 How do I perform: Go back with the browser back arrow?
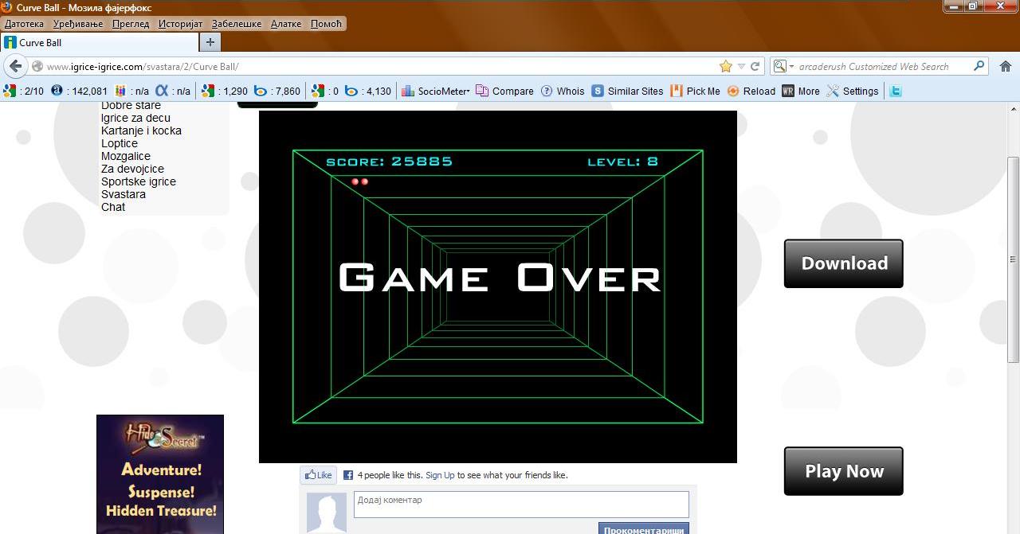[15, 66]
